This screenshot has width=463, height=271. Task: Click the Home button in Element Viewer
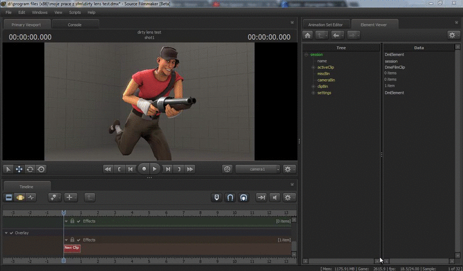308,35
